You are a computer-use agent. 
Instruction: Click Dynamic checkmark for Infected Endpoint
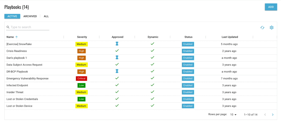(153, 85)
